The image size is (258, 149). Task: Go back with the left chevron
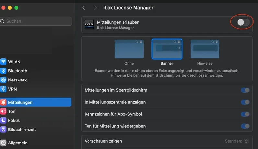tap(84, 7)
